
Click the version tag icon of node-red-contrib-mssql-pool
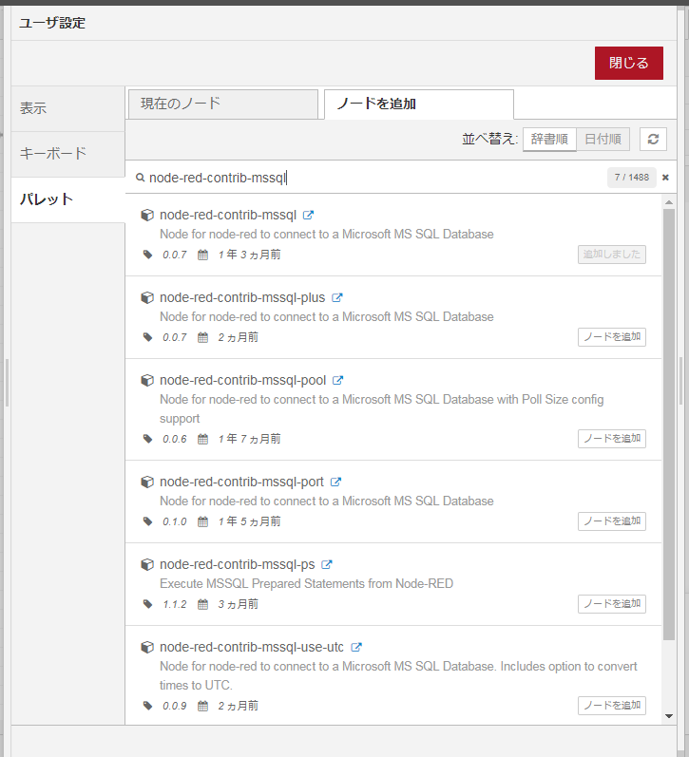click(x=148, y=439)
